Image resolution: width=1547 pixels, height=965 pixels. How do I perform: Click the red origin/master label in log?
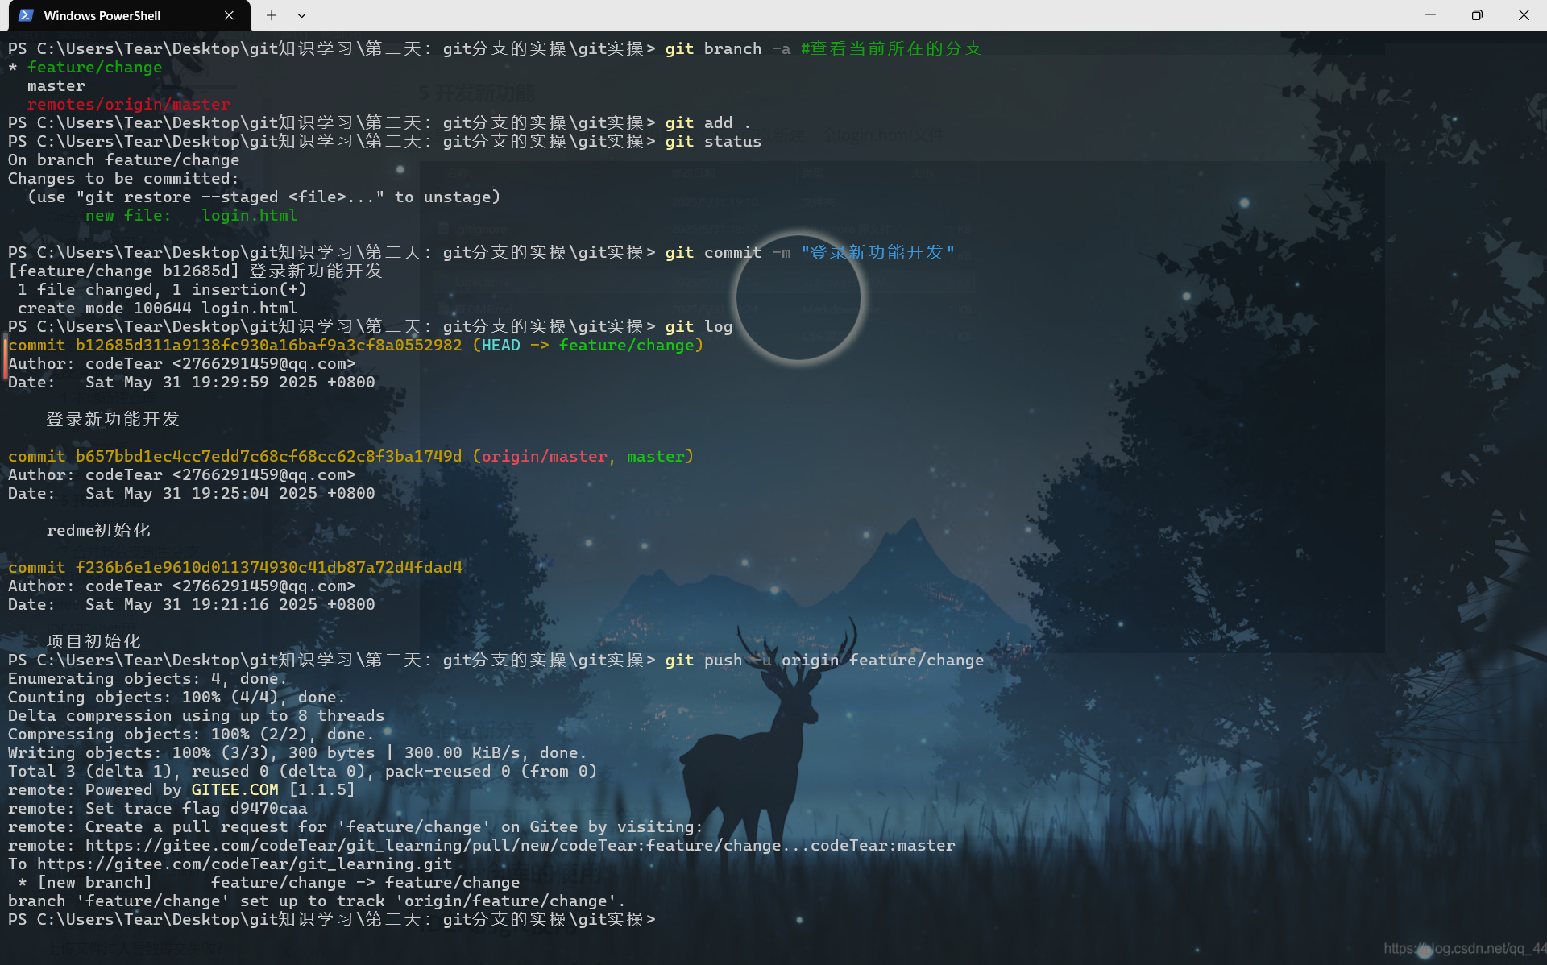click(x=544, y=456)
